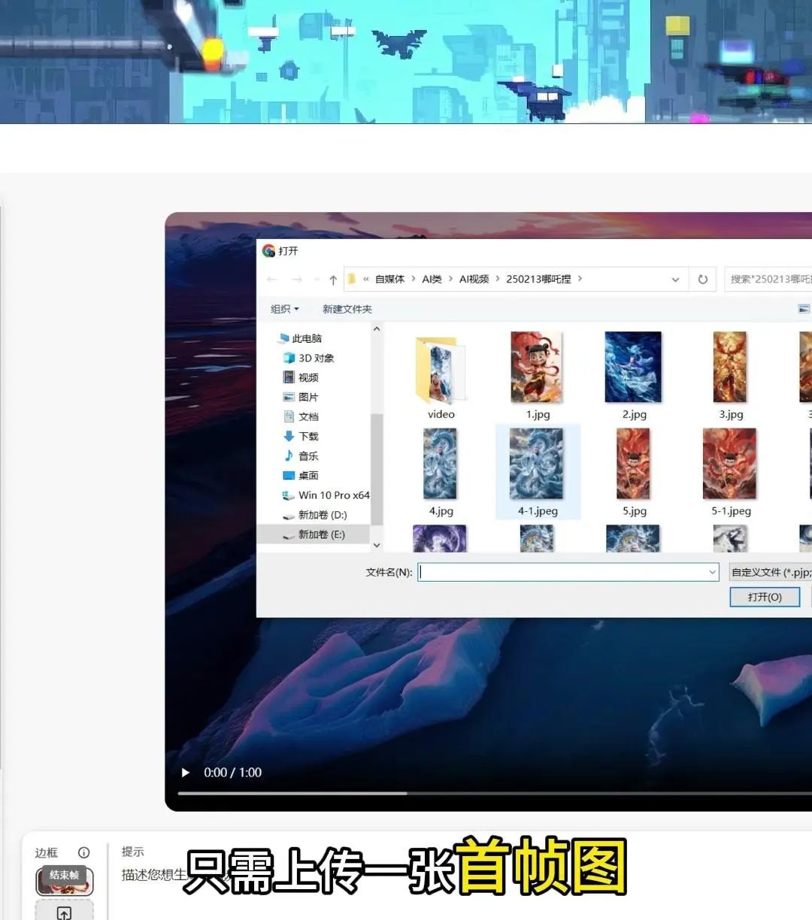The height and width of the screenshot is (920, 812).
Task: Select 桌面 in the sidebar
Action: (x=308, y=475)
